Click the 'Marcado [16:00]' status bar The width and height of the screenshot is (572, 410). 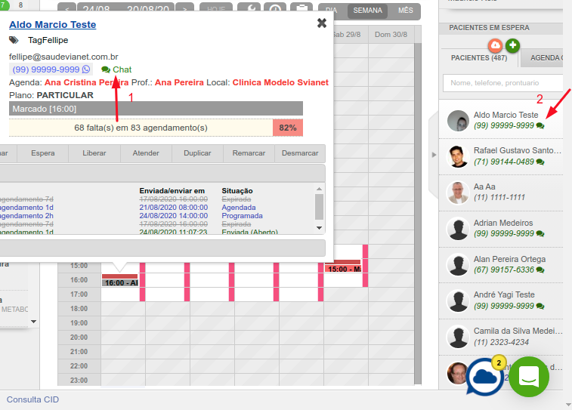156,109
